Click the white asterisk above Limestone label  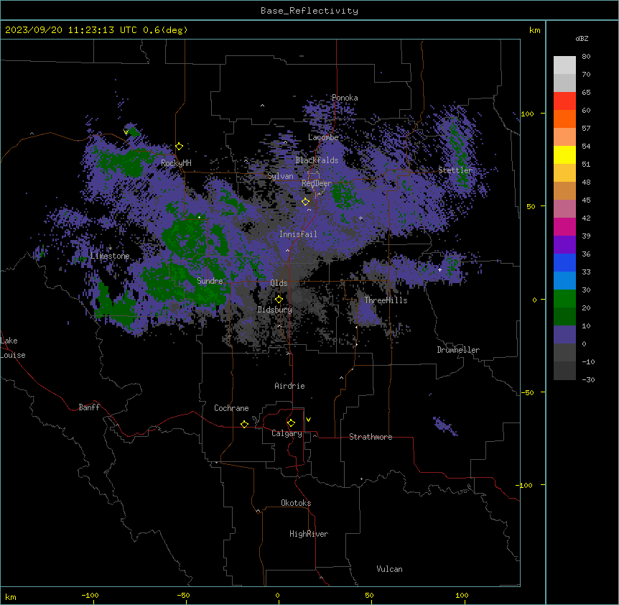110,249
